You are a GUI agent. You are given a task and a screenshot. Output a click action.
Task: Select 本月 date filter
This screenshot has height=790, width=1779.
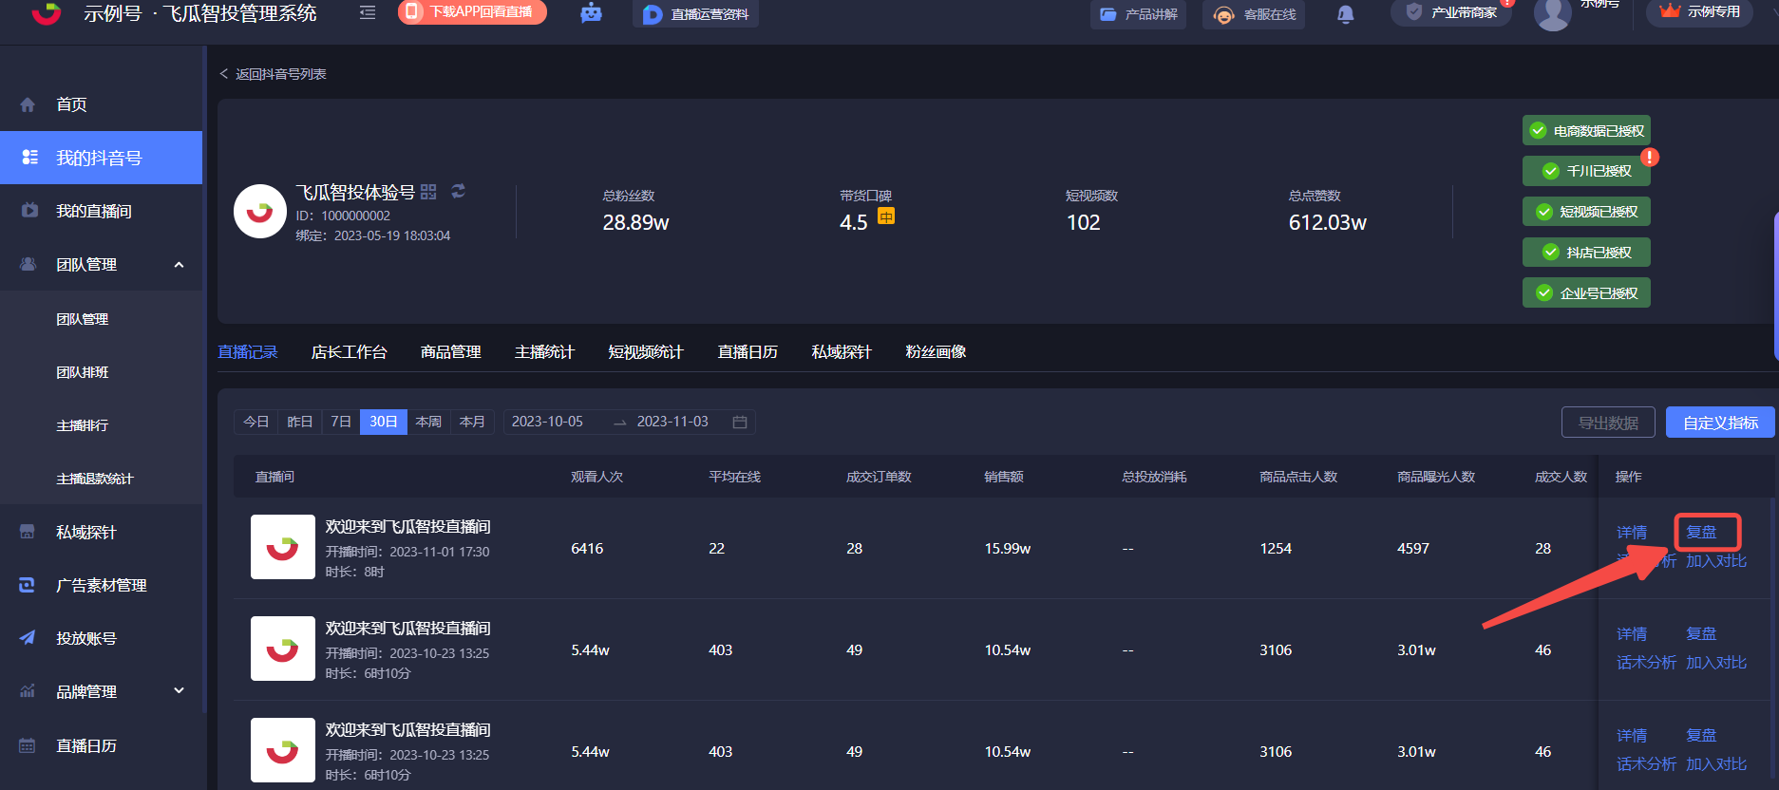coord(472,422)
